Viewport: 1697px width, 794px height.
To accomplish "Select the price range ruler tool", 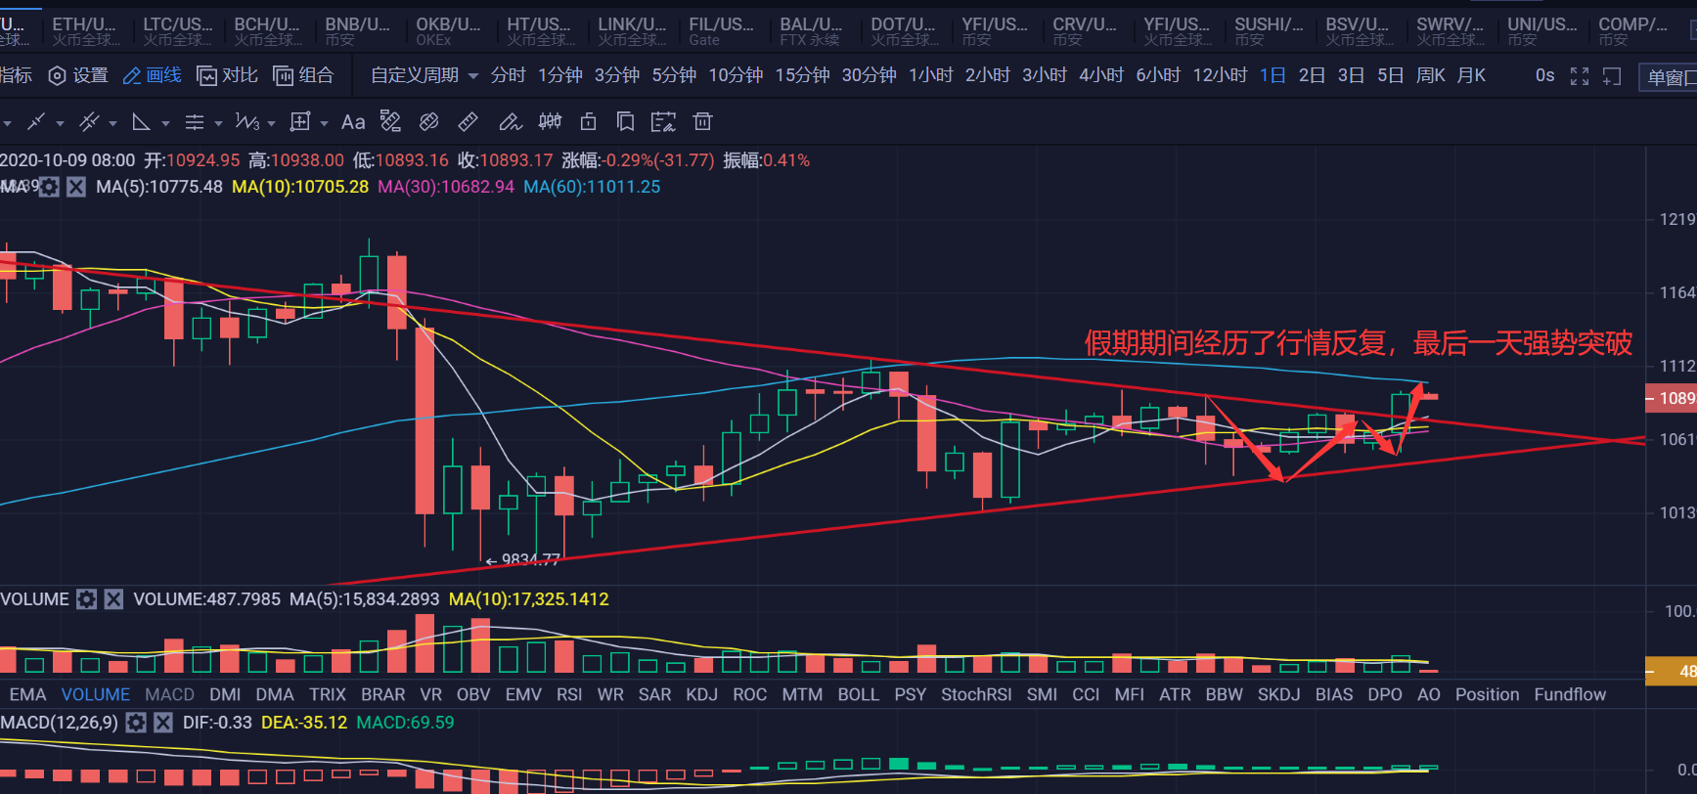I will (x=390, y=121).
